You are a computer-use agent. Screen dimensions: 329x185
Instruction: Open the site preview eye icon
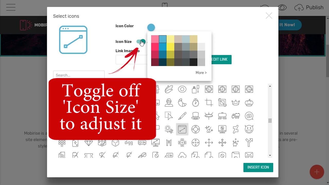282,7
